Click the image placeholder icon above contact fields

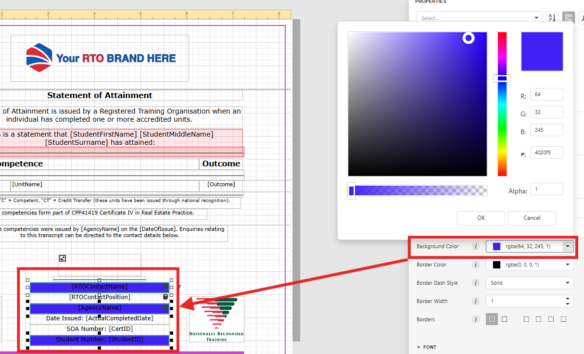tap(63, 258)
